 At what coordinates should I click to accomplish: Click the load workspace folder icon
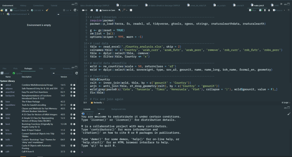[x=2, y=10]
